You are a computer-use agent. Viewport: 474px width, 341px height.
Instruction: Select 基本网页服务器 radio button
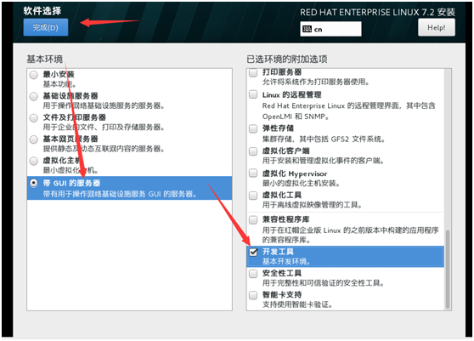[34, 139]
